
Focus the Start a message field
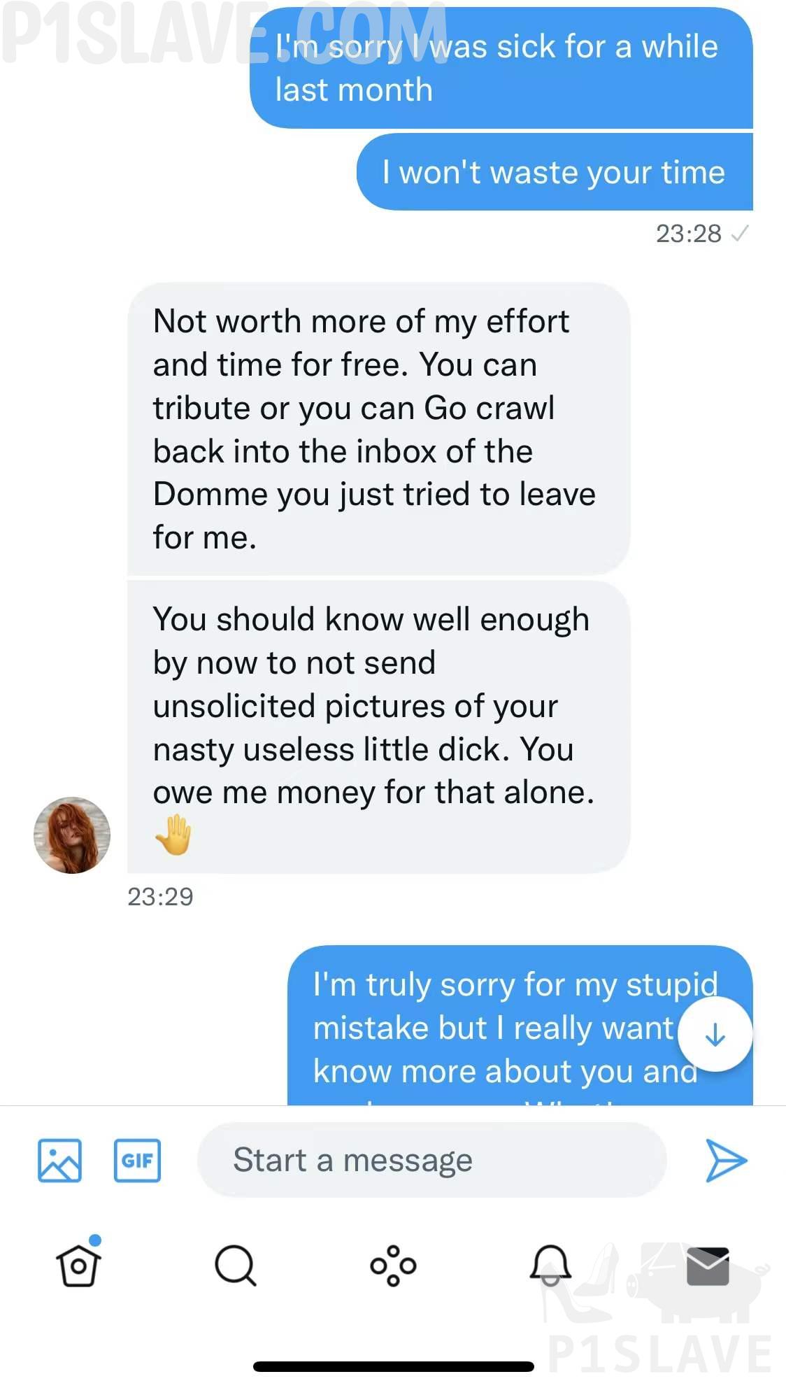[431, 1160]
